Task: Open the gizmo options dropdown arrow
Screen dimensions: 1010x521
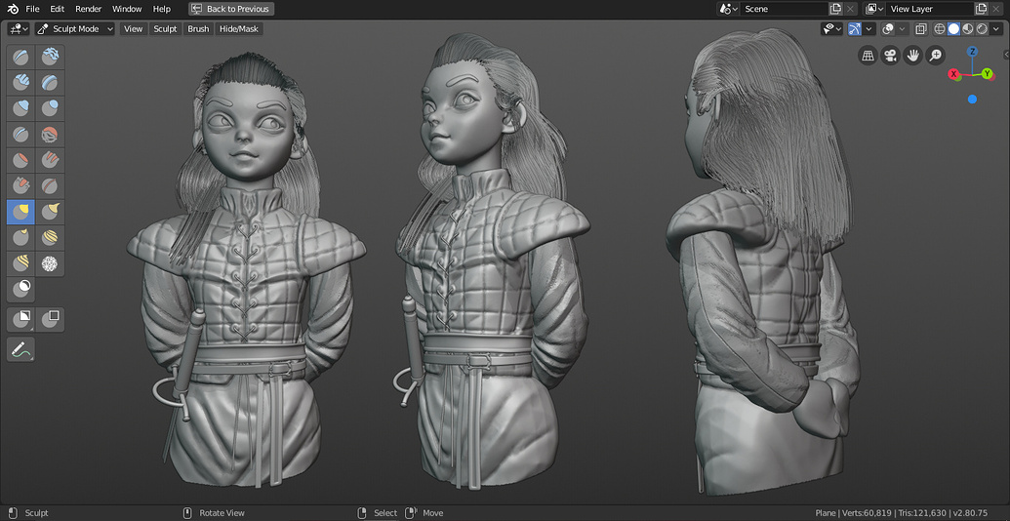Action: coord(869,29)
